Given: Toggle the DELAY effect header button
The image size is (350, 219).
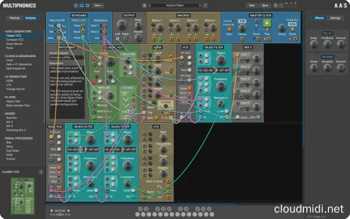Looking at the screenshot, I should (x=327, y=33).
